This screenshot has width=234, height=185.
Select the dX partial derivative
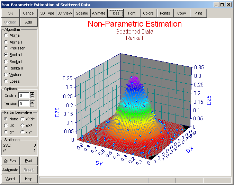tap(9, 126)
